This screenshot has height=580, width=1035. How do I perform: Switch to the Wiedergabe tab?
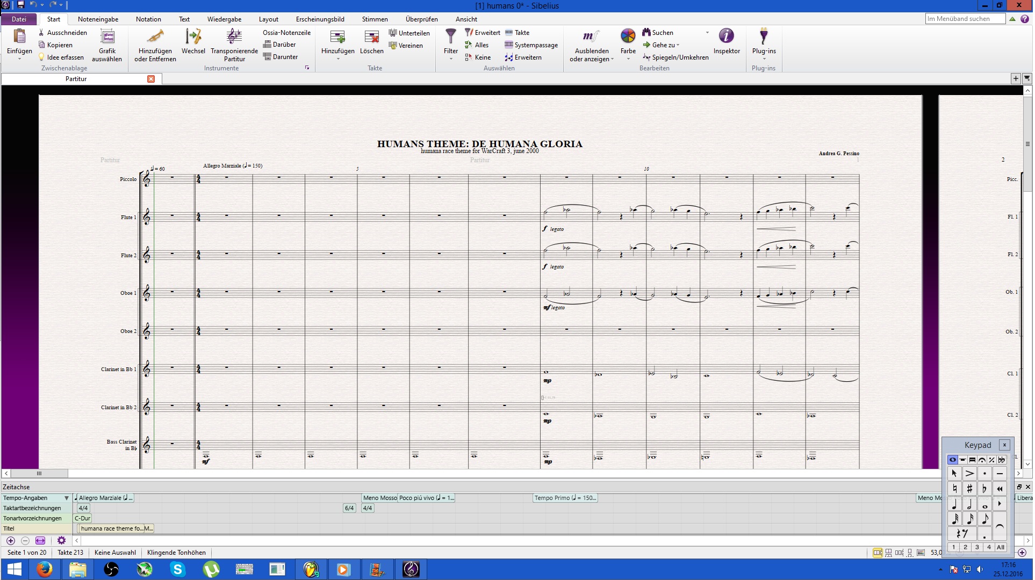[224, 19]
